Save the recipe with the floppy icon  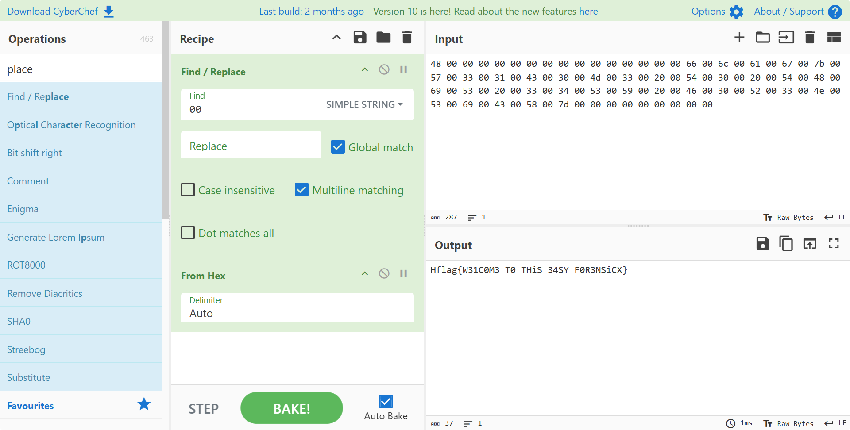360,37
